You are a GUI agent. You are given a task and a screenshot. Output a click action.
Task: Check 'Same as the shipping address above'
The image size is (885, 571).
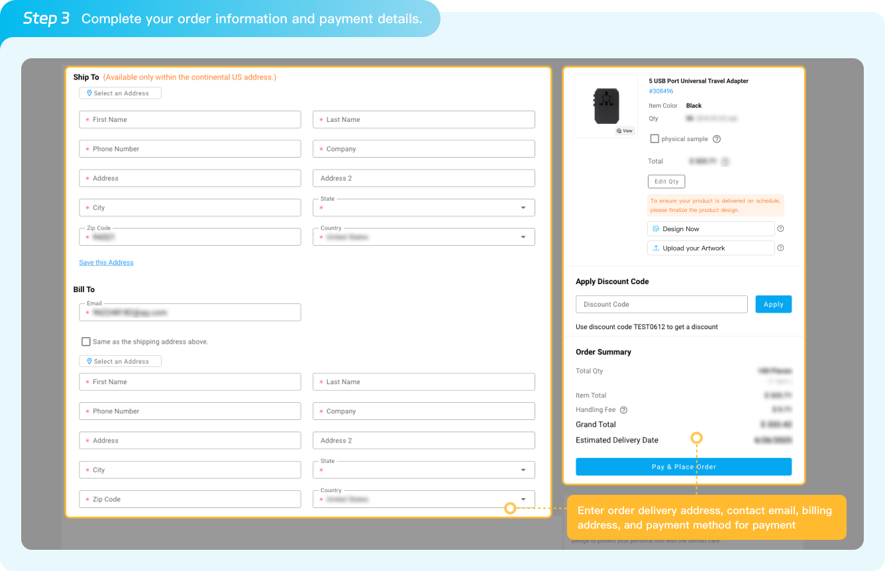86,342
